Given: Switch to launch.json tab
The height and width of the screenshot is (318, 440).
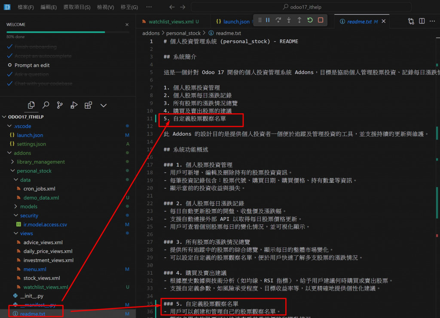Looking at the screenshot, I should click(236, 21).
